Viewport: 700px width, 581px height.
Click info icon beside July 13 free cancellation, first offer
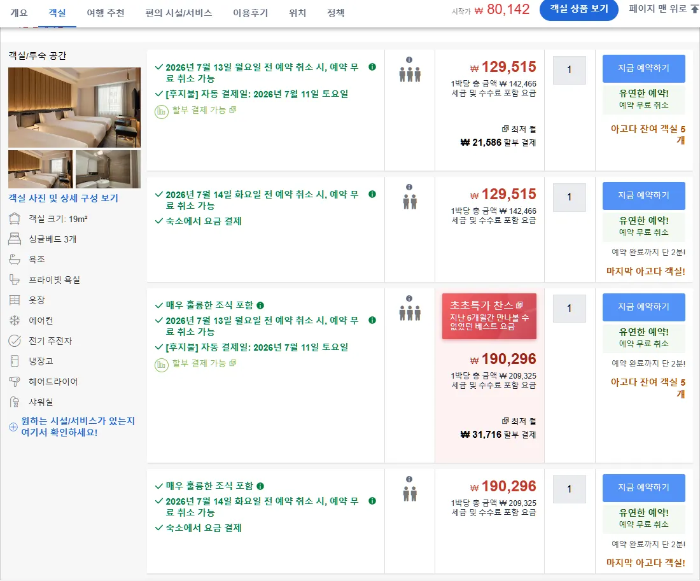point(372,67)
